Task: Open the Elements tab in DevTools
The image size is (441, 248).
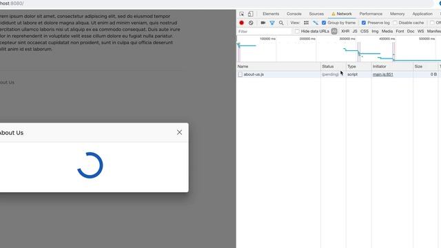Action: pyautogui.click(x=271, y=14)
